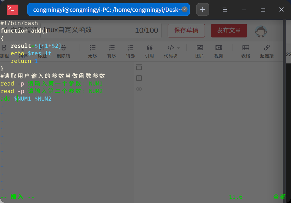Image resolution: width=291 pixels, height=203 pixels.
Task: Click the 'add $NUM1 $NUM2' line
Action: pos(26,98)
